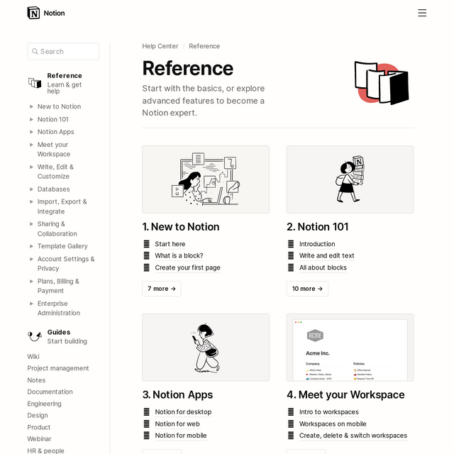Expand Enterprise Administration arrow
The height and width of the screenshot is (454, 454).
click(x=31, y=304)
